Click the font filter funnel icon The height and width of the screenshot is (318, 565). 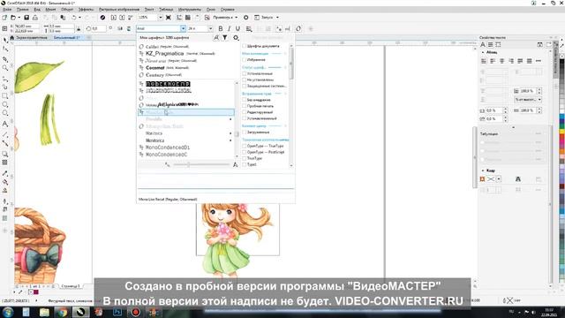click(x=225, y=37)
